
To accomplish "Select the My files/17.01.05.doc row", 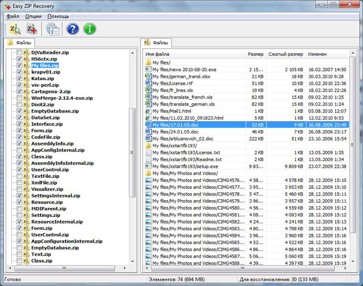I will tap(246, 125).
